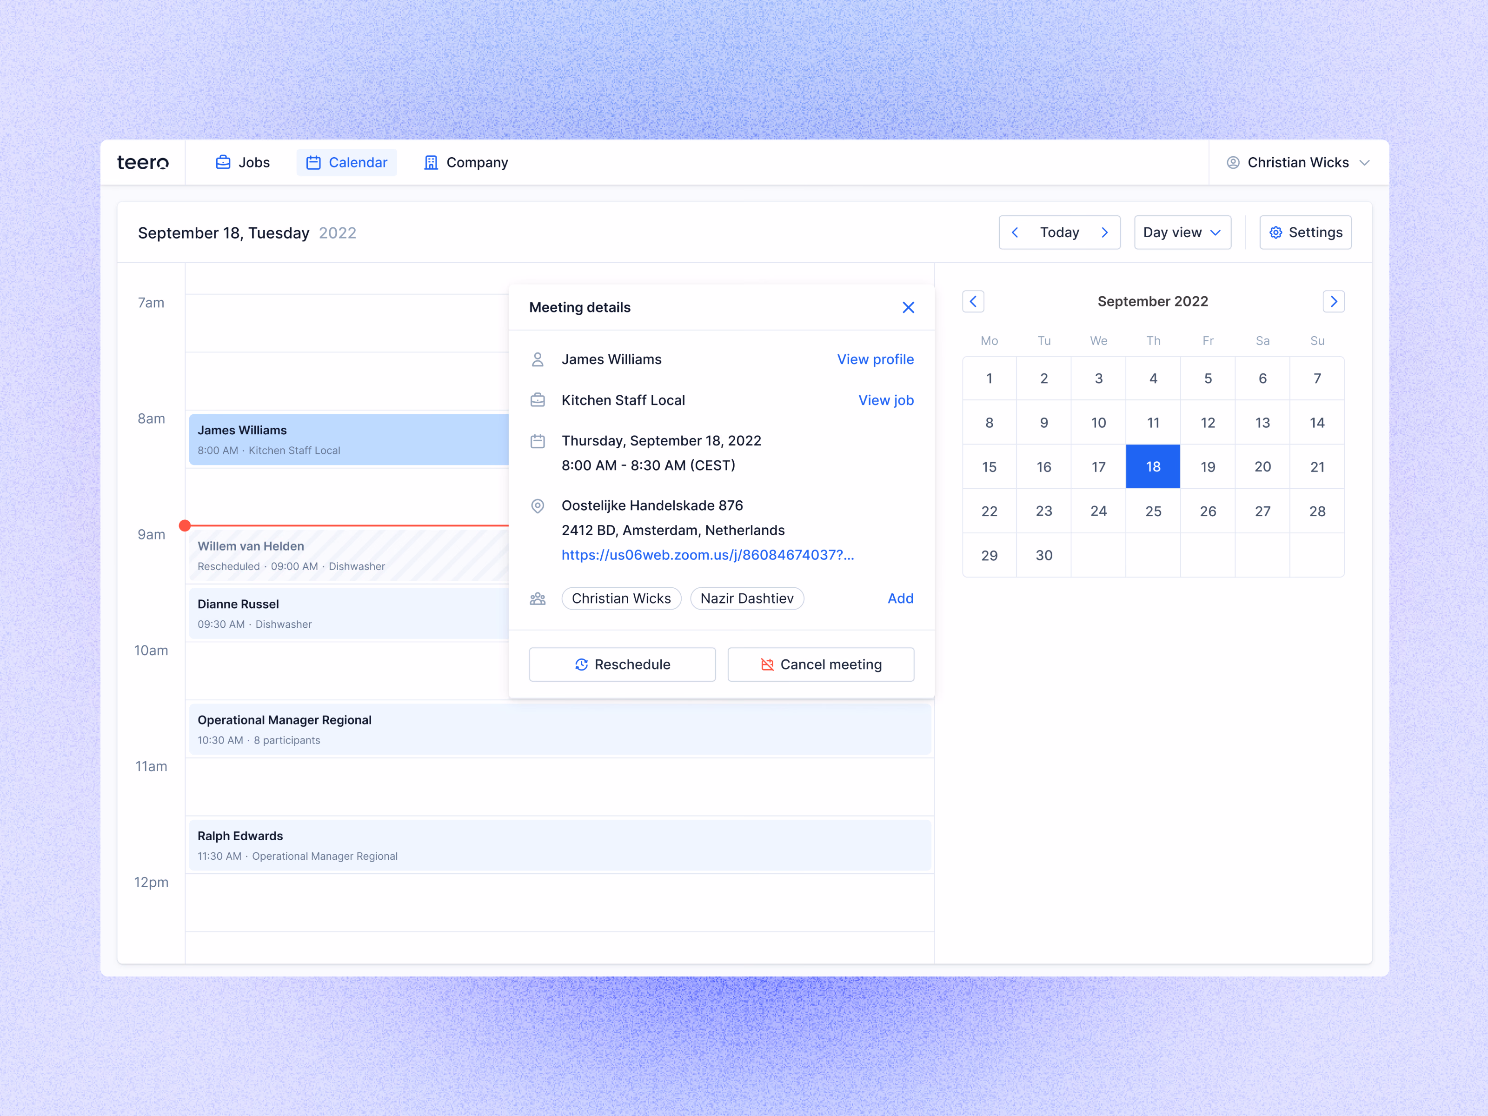Open Ralph Edwards 11:30 AM event
Image resolution: width=1488 pixels, height=1116 pixels.
[560, 845]
